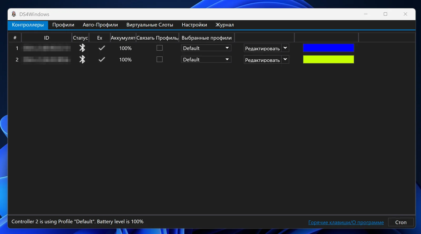Close the DS4Windows window
This screenshot has height=234, width=421.
pyautogui.click(x=405, y=14)
